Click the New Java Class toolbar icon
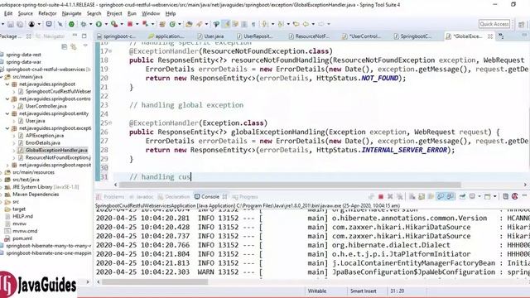Screen dimensions: 530x298 pos(172,24)
